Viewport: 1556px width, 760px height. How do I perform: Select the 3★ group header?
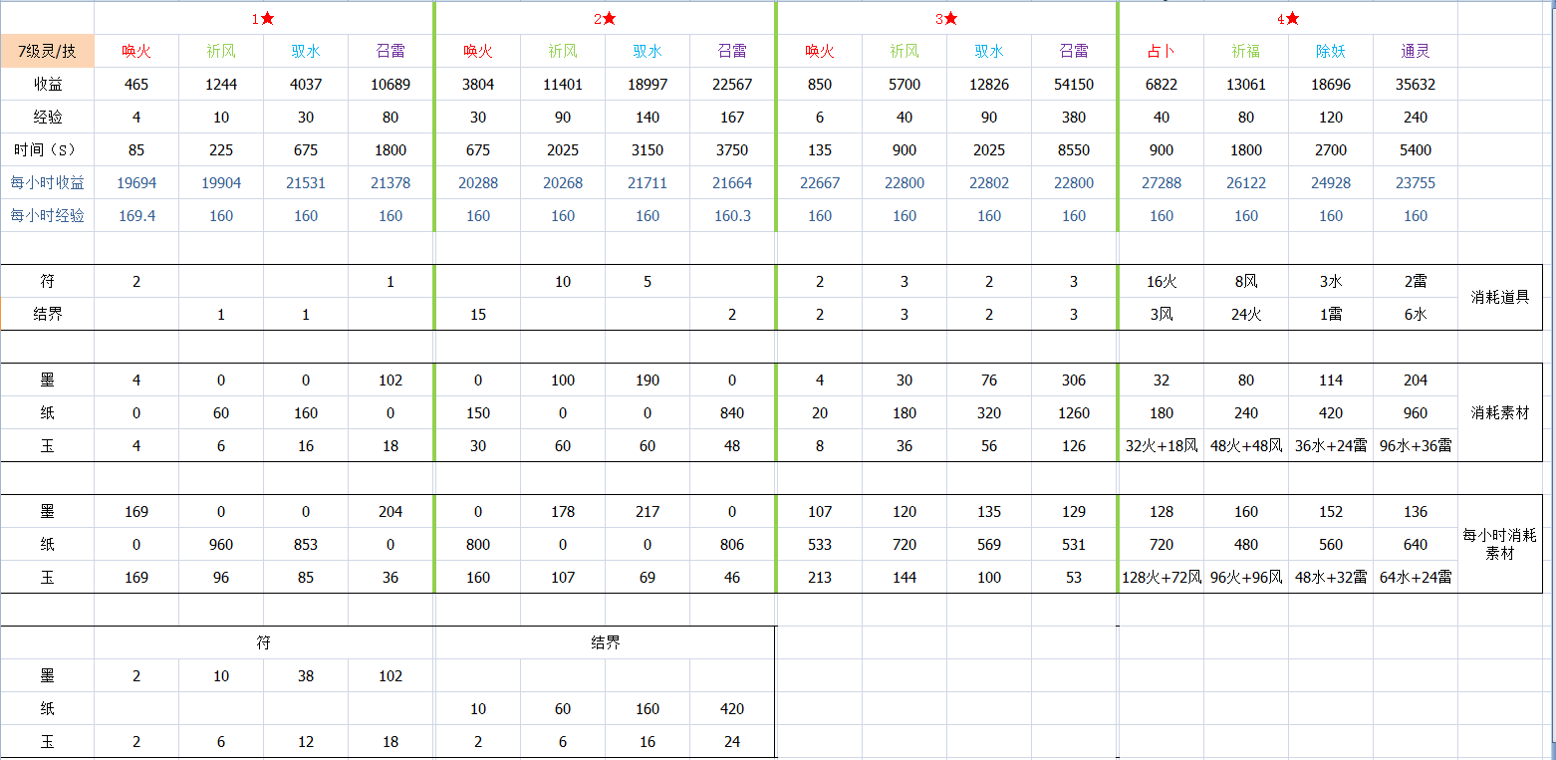(946, 18)
